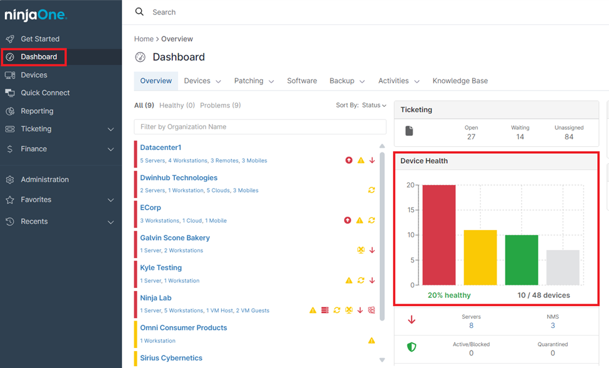Screen dimensions: 609x368
Task: Open the Knowledge Base tab
Action: point(460,81)
